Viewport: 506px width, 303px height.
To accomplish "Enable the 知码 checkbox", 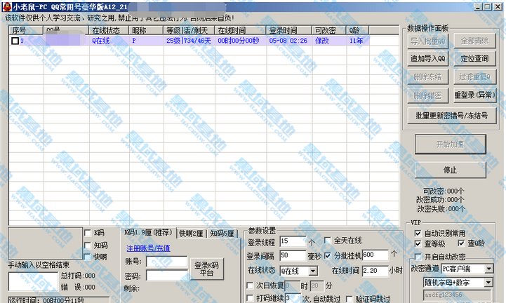I will tap(88, 245).
